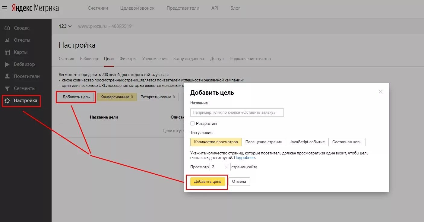
Task: Open Отчеты in the sidebar
Action: [x=22, y=40]
